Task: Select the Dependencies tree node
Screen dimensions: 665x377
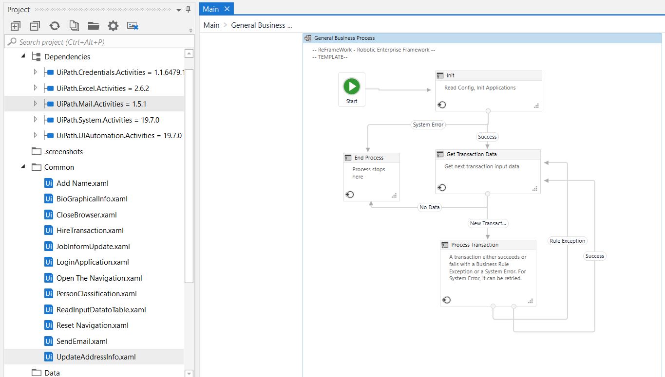Action: coord(67,56)
